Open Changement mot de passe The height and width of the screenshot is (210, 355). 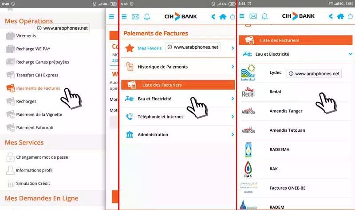(42, 157)
